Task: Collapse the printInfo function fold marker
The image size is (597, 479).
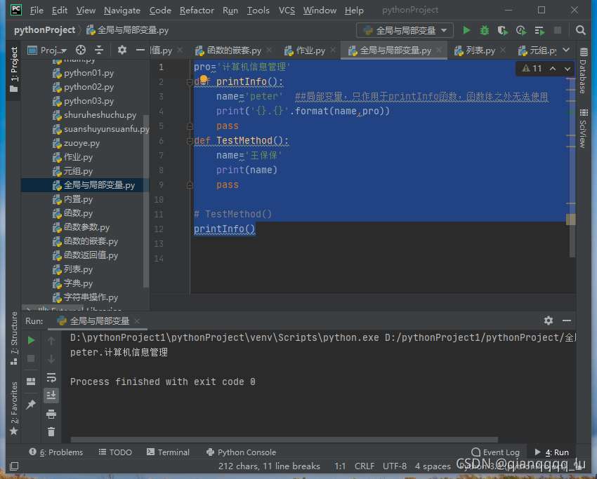Action: pos(190,82)
